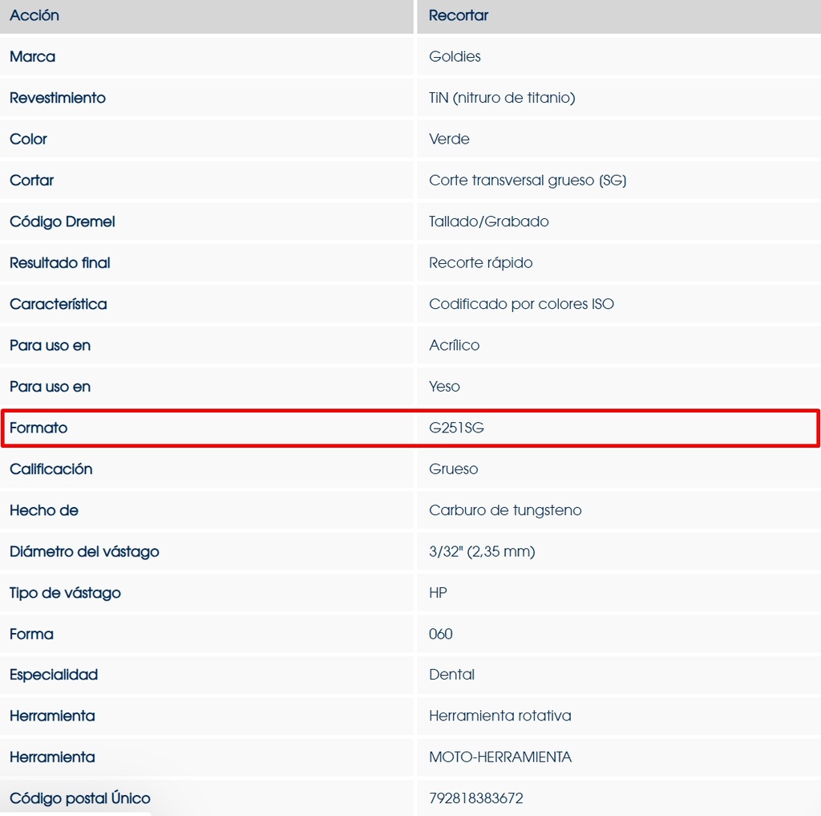Select the MOTO-HERRAMIENTA value
This screenshot has height=816, width=821.
tap(500, 757)
